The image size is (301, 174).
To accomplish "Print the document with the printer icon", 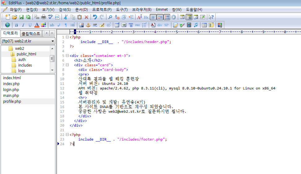I will 44,17.
